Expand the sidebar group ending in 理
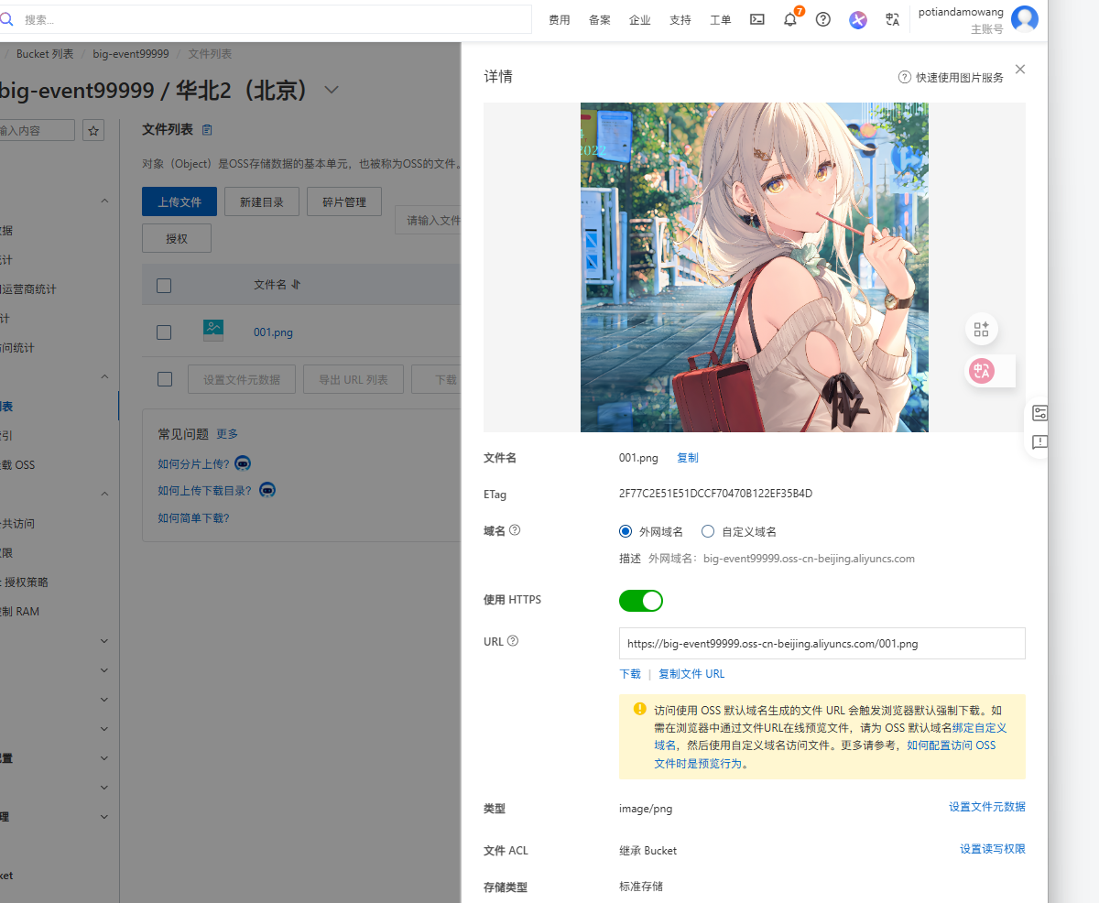The height and width of the screenshot is (903, 1099). point(103,817)
